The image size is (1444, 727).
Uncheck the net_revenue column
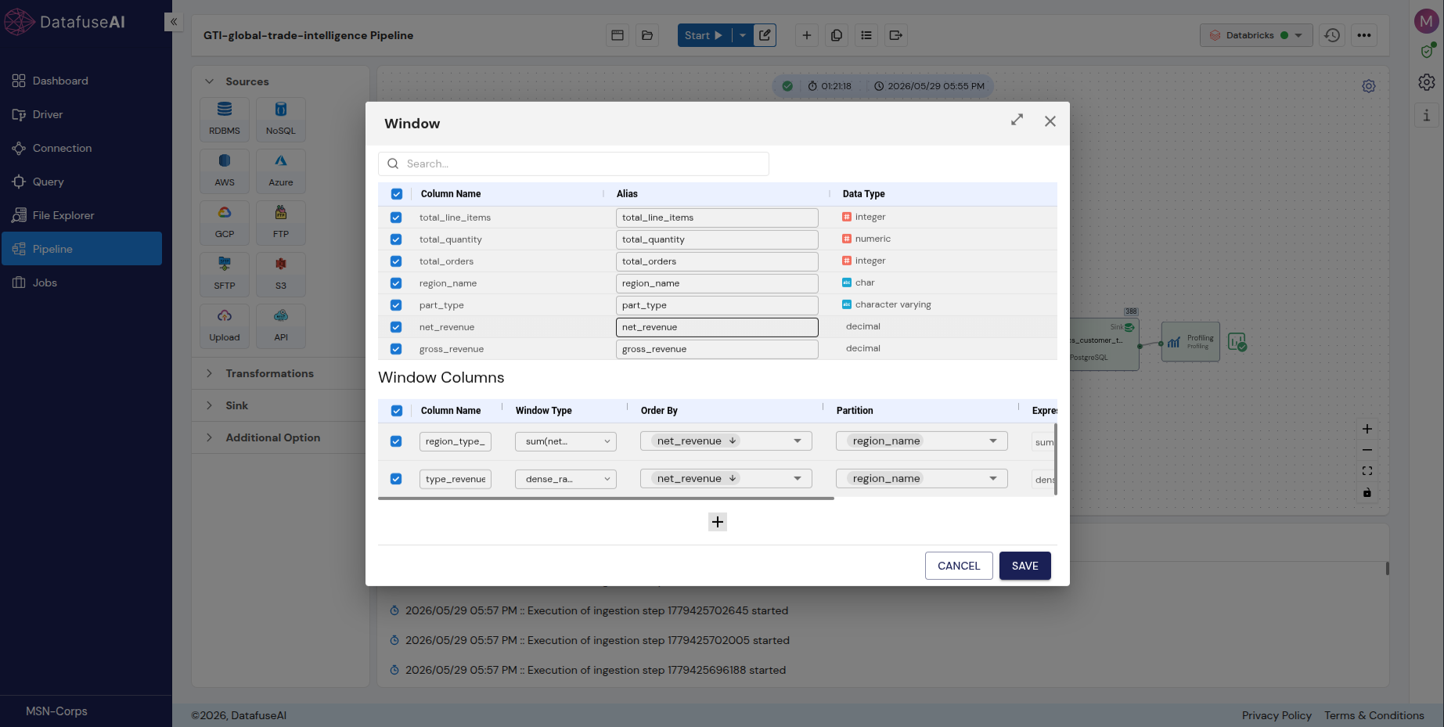(396, 327)
